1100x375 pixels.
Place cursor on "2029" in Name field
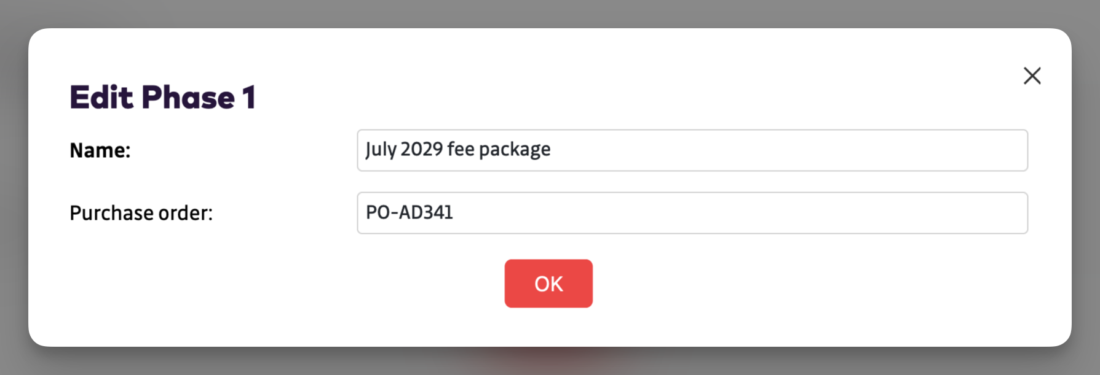[421, 150]
